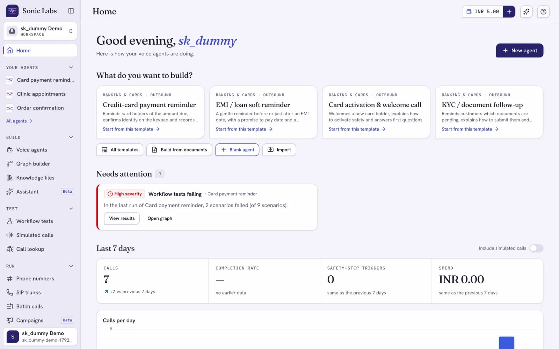Screen dimensions: 559x349
Task: Go to Home in sidebar
Action: pyautogui.click(x=40, y=50)
